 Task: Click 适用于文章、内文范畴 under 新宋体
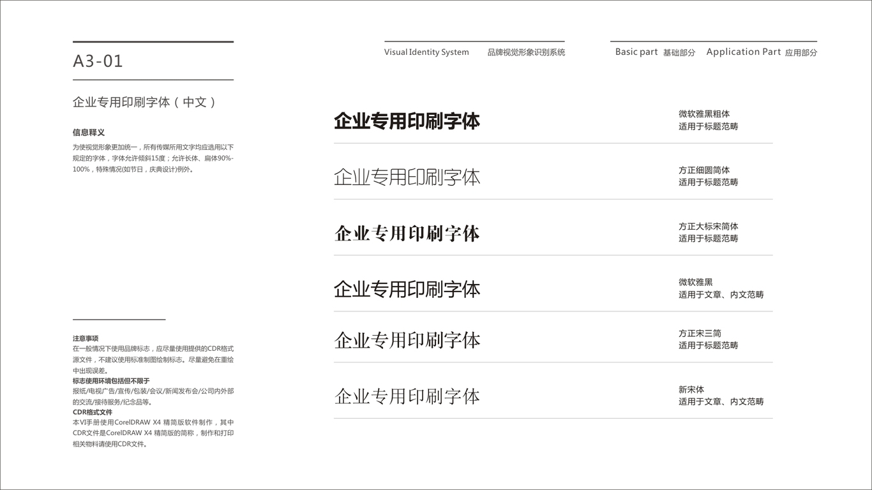(721, 401)
